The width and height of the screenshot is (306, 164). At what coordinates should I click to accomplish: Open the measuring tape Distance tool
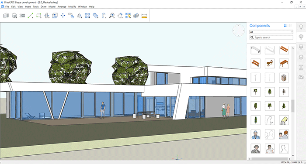pyautogui.click(x=144, y=16)
